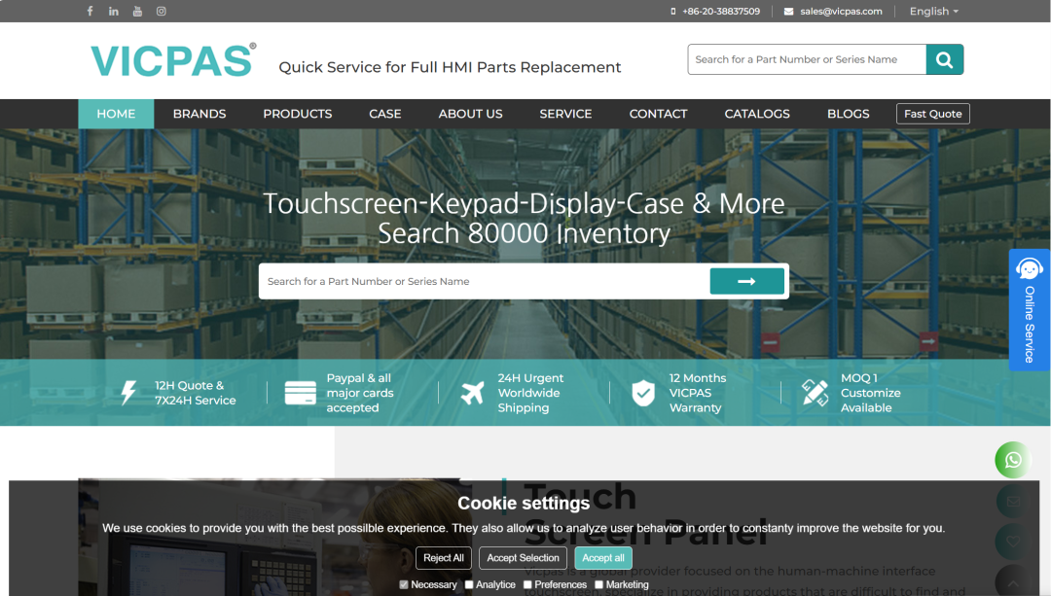1051x596 pixels.
Task: Open the PRODUCTS menu
Action: pyautogui.click(x=298, y=114)
